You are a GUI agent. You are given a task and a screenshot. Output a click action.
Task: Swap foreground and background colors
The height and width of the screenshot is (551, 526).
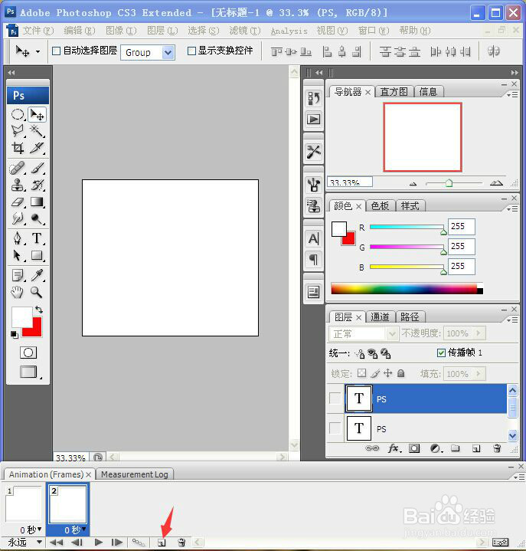point(39,310)
